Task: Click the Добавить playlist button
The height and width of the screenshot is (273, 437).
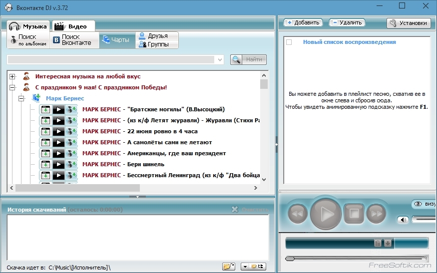Action: click(303, 22)
